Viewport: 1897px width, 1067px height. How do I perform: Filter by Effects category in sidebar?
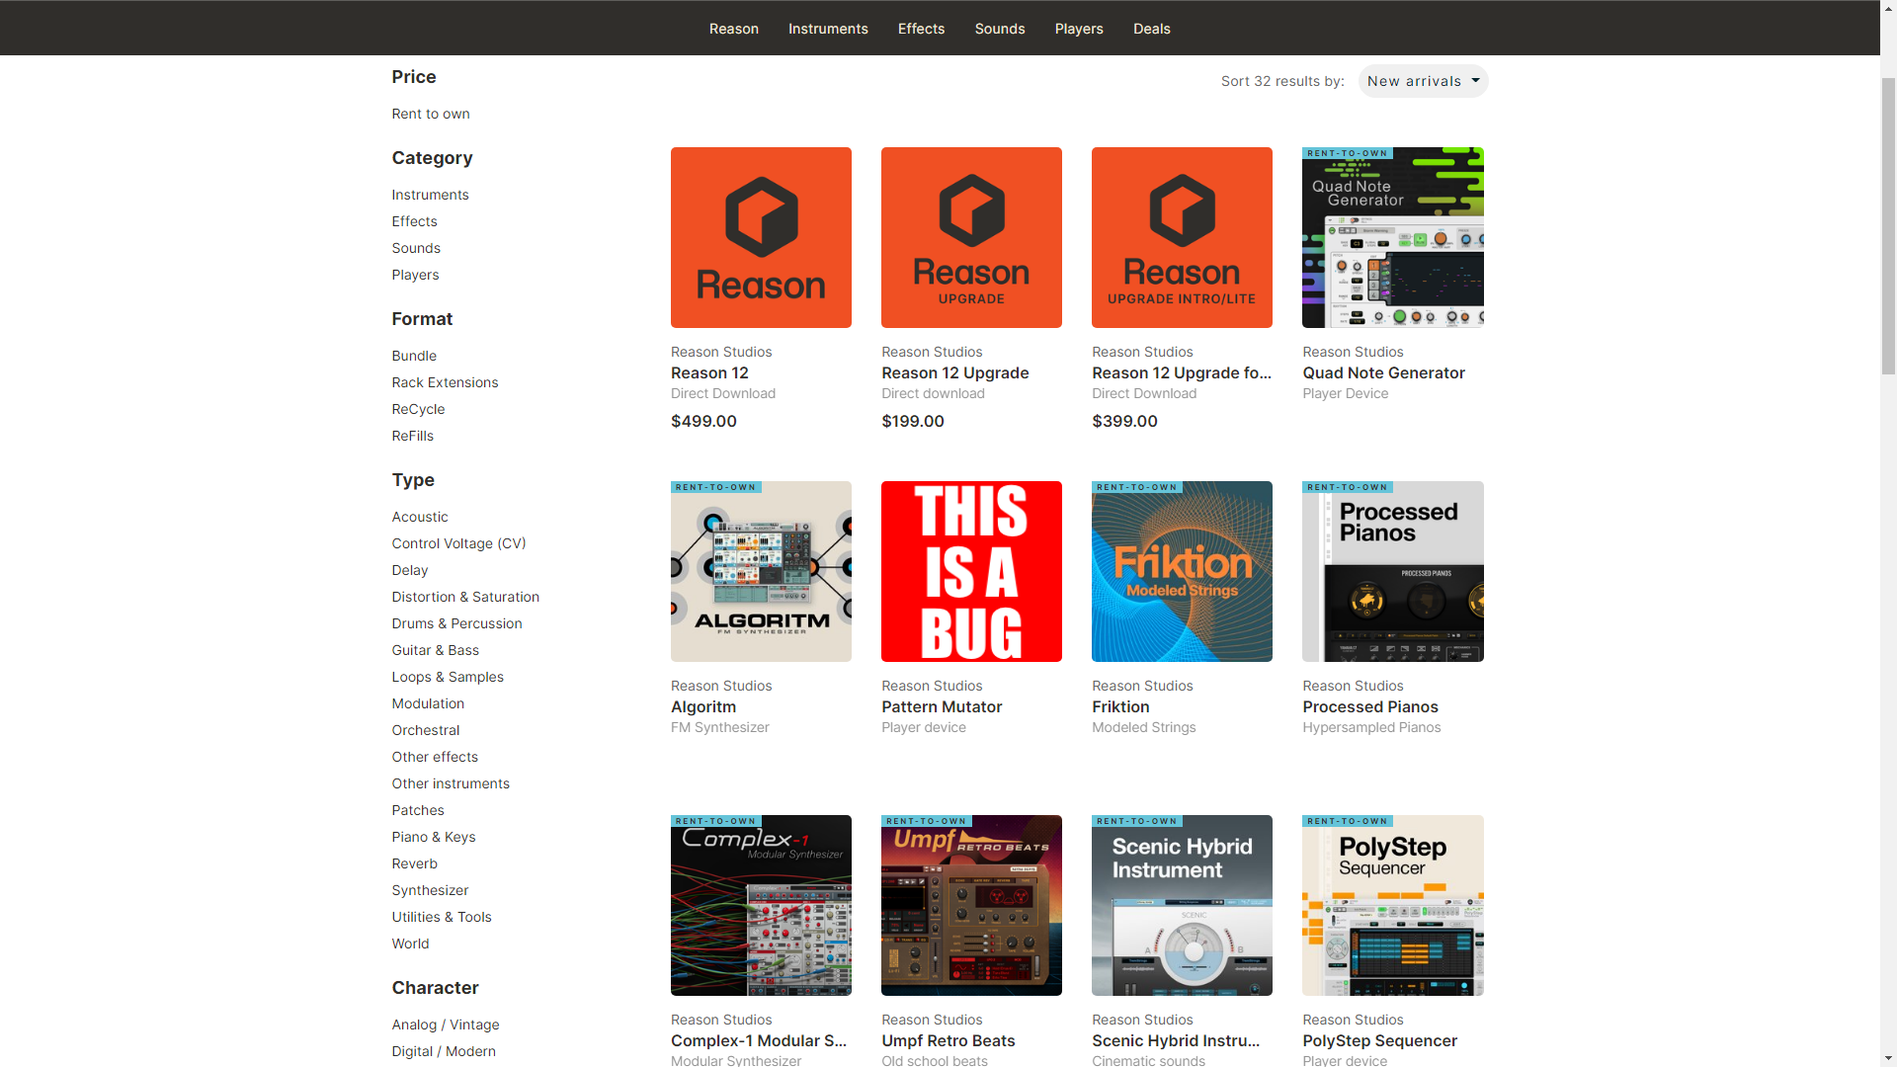pos(414,221)
